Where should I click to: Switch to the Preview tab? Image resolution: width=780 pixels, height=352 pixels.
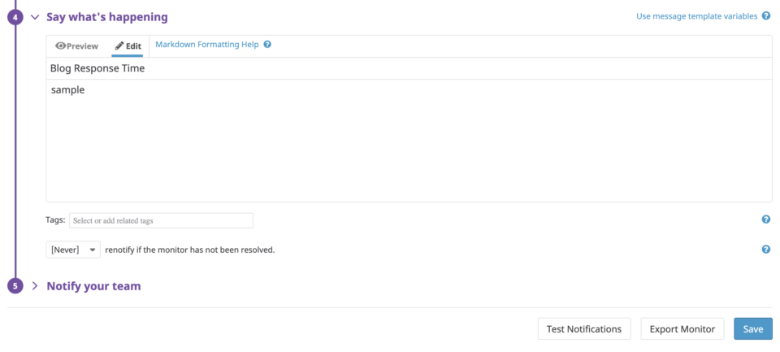pyautogui.click(x=77, y=46)
